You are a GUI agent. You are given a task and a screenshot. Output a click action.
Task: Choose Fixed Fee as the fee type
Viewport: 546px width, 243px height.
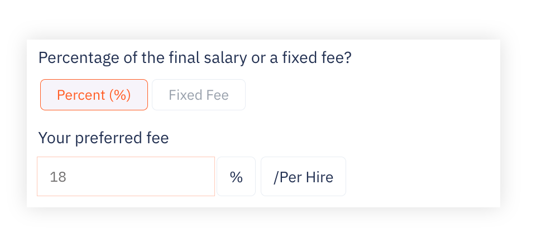(x=199, y=95)
